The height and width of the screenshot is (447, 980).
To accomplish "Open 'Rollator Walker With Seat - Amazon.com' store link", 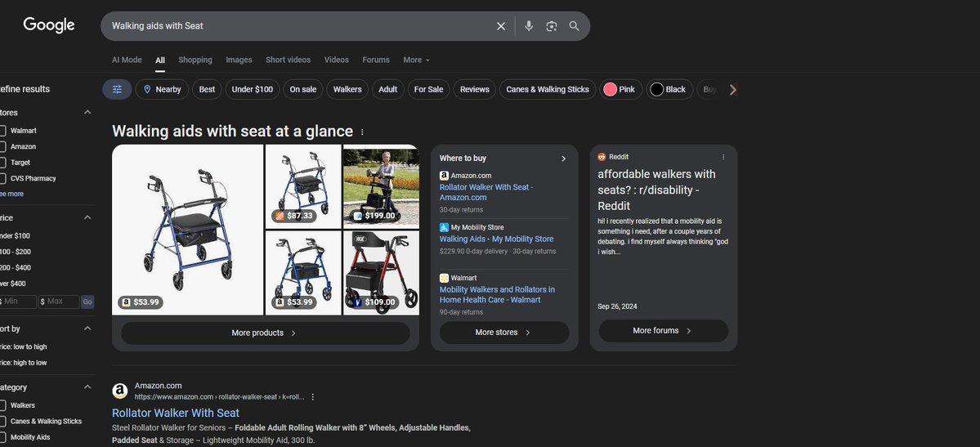I will (486, 192).
